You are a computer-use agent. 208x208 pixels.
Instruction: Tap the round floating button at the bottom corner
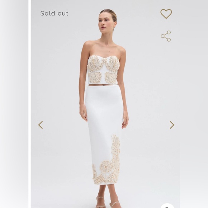point(167,205)
